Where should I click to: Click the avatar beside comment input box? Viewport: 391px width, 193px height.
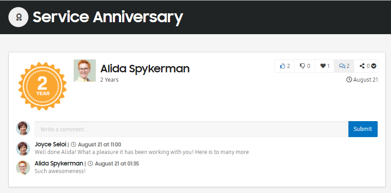23,128
